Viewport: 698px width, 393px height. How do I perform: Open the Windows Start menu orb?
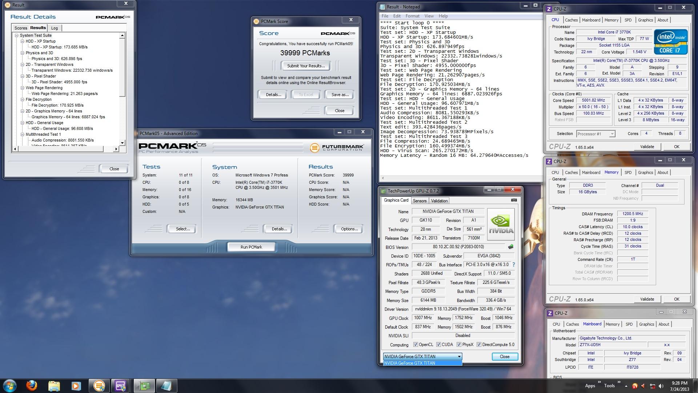(x=10, y=385)
